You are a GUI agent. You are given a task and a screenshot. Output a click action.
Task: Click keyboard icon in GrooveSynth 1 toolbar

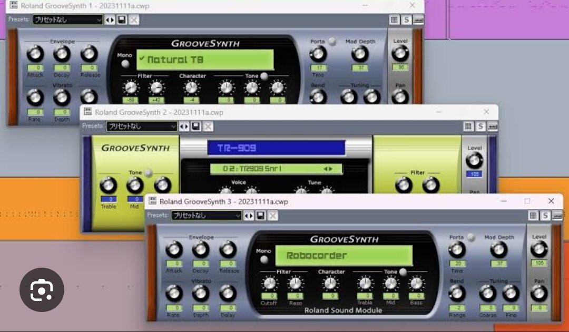(x=418, y=19)
